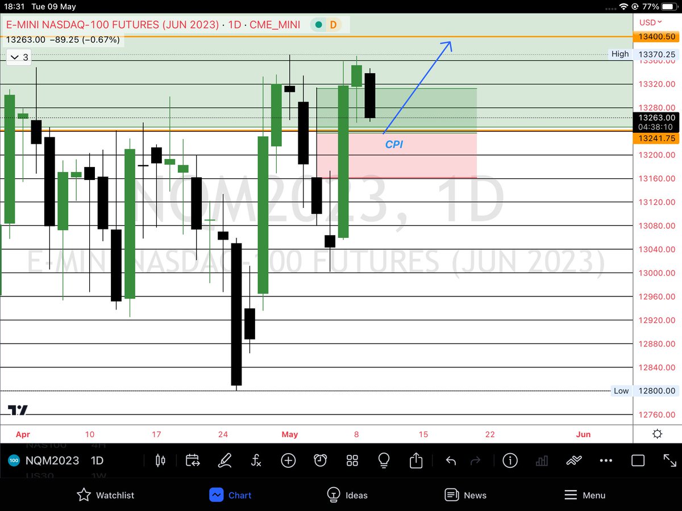Tap the 18:31 clock in status bar

pyautogui.click(x=14, y=7)
